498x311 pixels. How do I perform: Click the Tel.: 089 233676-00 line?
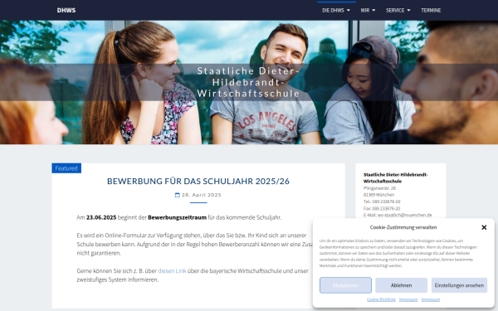pyautogui.click(x=382, y=202)
